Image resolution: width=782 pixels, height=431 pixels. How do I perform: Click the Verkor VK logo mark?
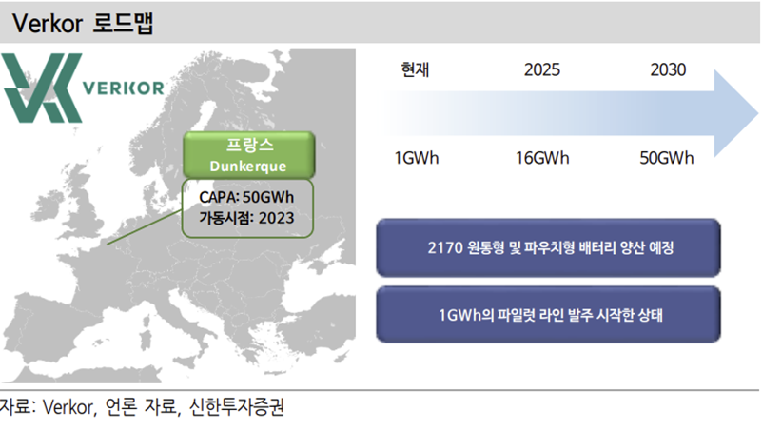(43, 88)
